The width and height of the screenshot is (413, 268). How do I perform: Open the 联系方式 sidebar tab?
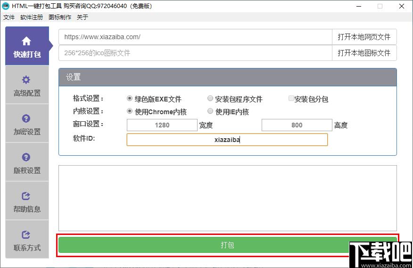click(x=27, y=240)
